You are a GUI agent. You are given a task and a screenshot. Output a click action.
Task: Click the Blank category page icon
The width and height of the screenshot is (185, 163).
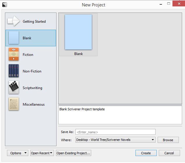(x=14, y=38)
